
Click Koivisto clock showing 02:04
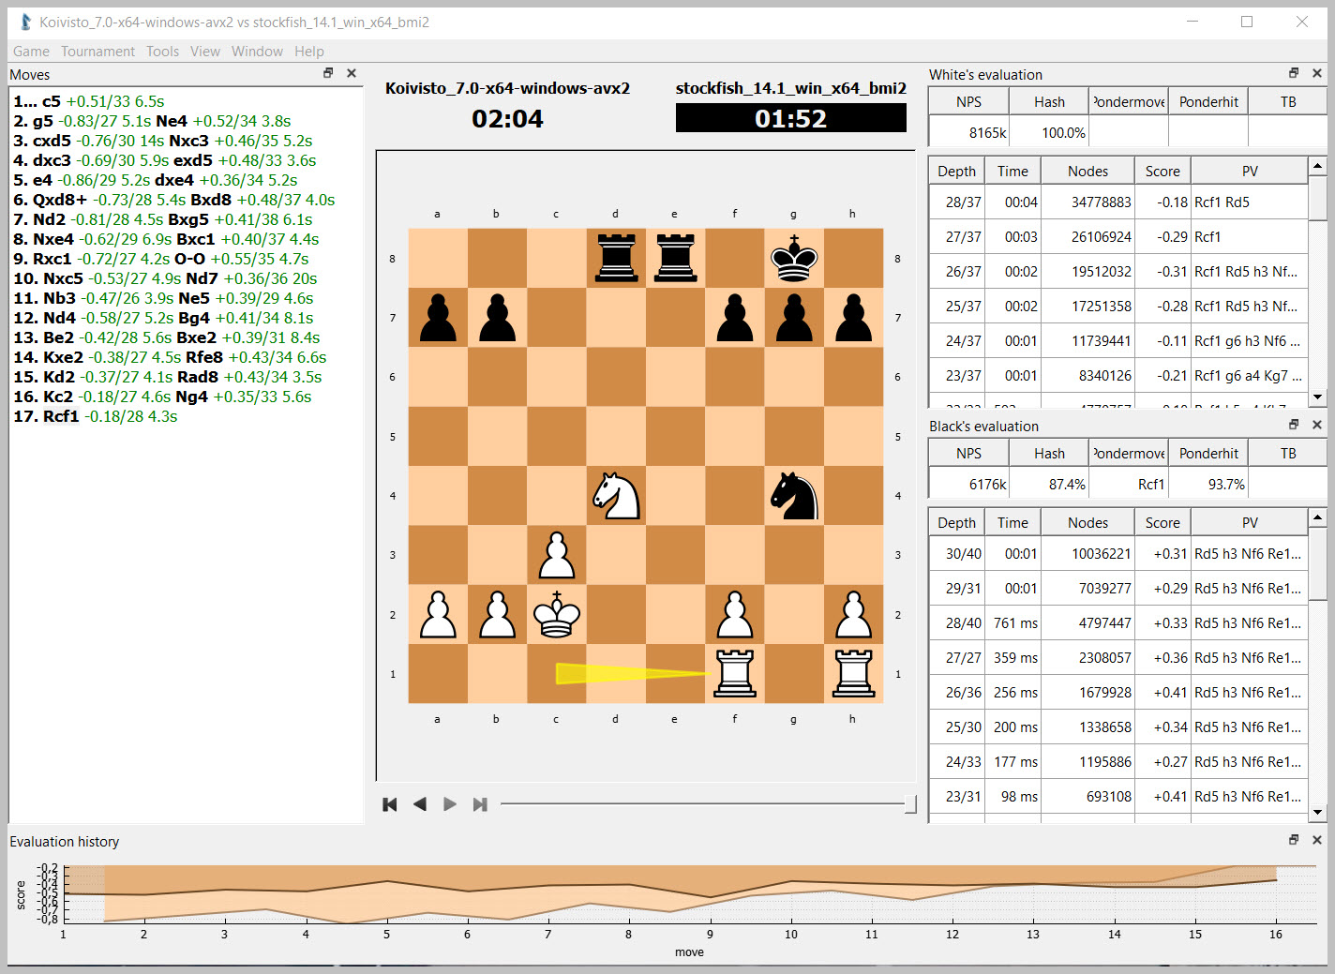pyautogui.click(x=507, y=119)
